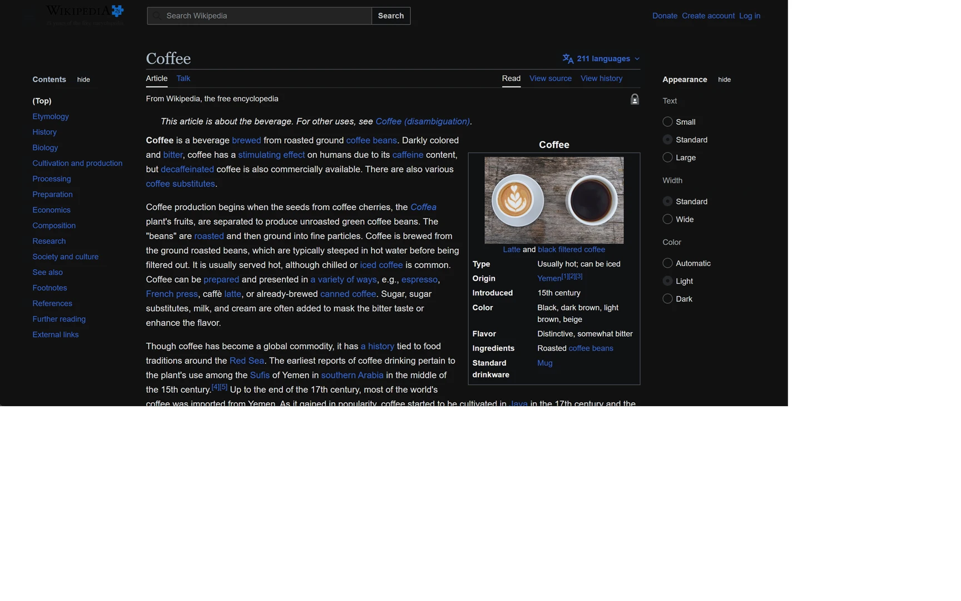Go to References section in contents
The width and height of the screenshot is (961, 601).
(52, 303)
